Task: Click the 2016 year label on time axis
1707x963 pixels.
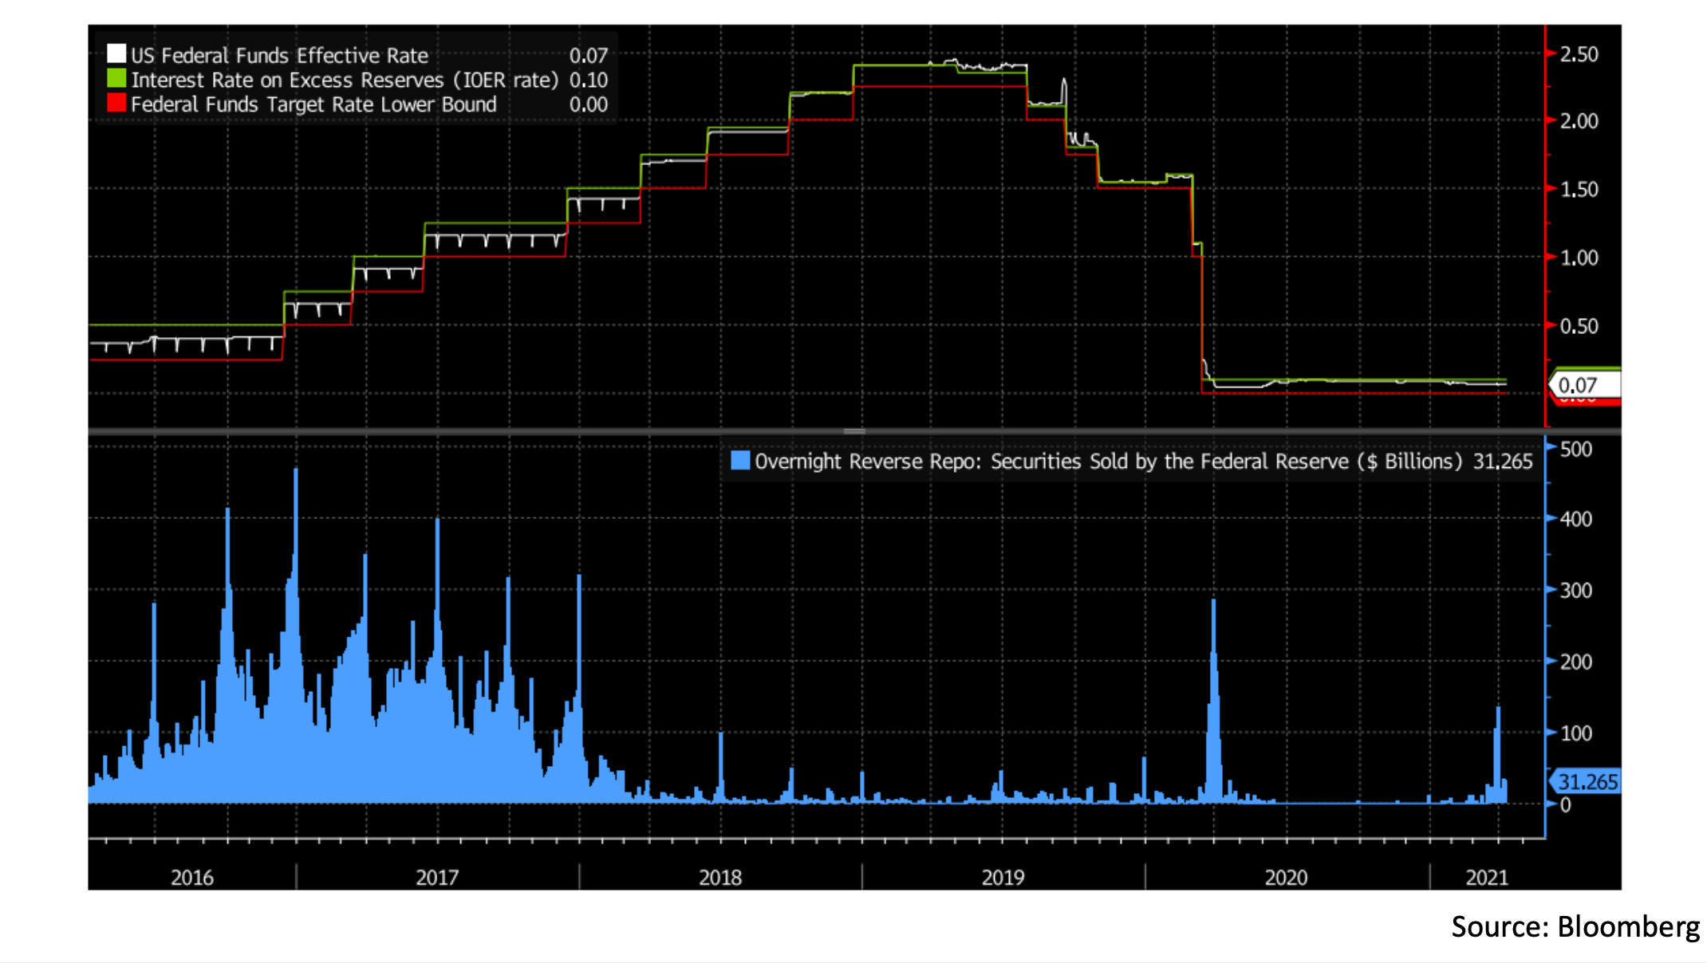Action: tap(192, 878)
